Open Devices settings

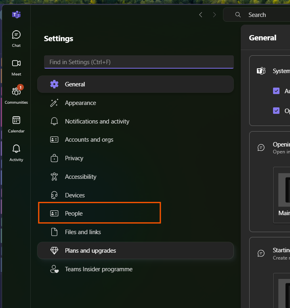135,195
